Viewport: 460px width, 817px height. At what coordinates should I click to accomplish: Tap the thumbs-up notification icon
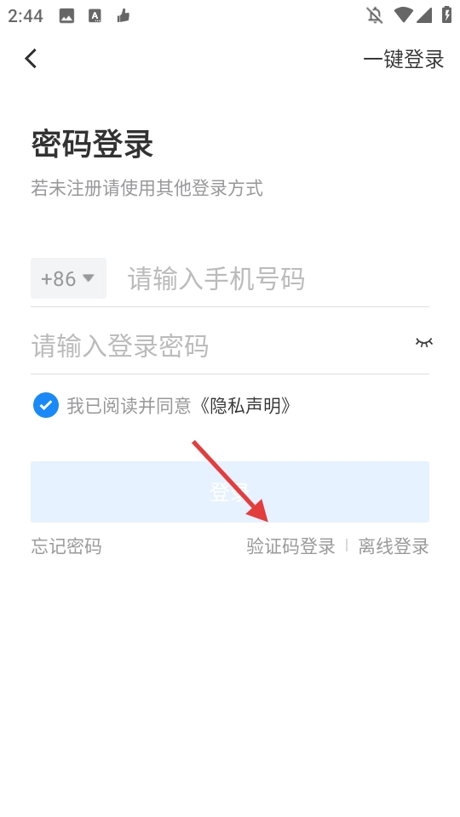[123, 16]
